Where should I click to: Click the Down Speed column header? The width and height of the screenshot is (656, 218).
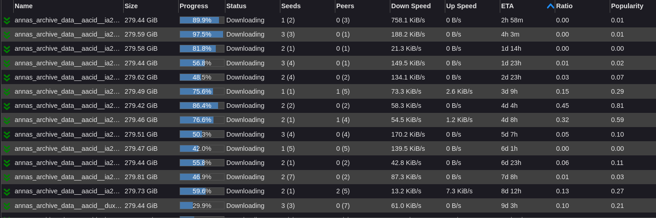(x=411, y=6)
